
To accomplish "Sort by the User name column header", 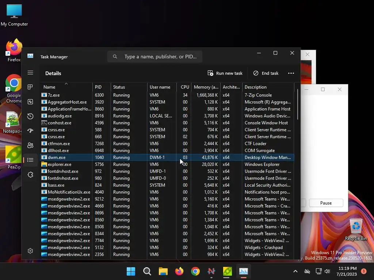I will tap(162, 87).
